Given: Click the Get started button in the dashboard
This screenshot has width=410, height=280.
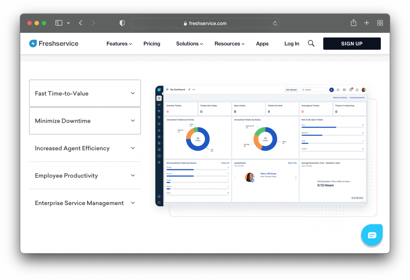Looking at the screenshot, I should click(x=291, y=90).
